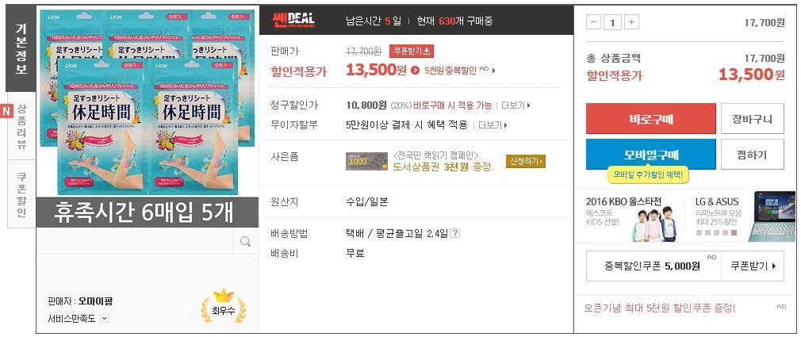
Task: Click the magnifier icon under product image
Action: [245, 242]
